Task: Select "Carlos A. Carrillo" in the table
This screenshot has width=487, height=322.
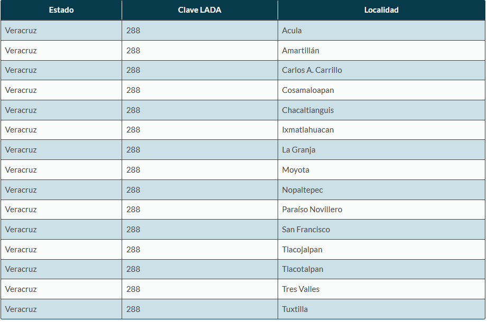Action: click(312, 70)
